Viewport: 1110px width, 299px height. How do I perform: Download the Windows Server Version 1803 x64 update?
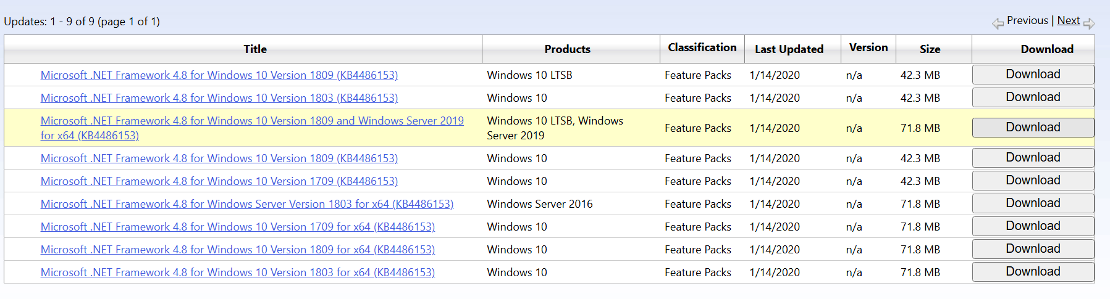(1033, 203)
